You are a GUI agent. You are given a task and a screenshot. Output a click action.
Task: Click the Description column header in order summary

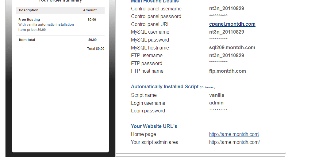[29, 10]
